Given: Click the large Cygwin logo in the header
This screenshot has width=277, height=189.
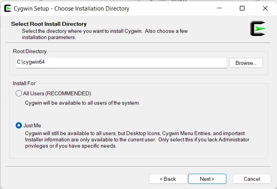Looking at the screenshot, I should [258, 29].
